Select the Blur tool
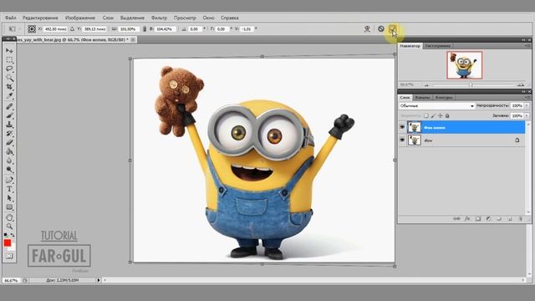This screenshot has width=535, height=301. pyautogui.click(x=9, y=161)
